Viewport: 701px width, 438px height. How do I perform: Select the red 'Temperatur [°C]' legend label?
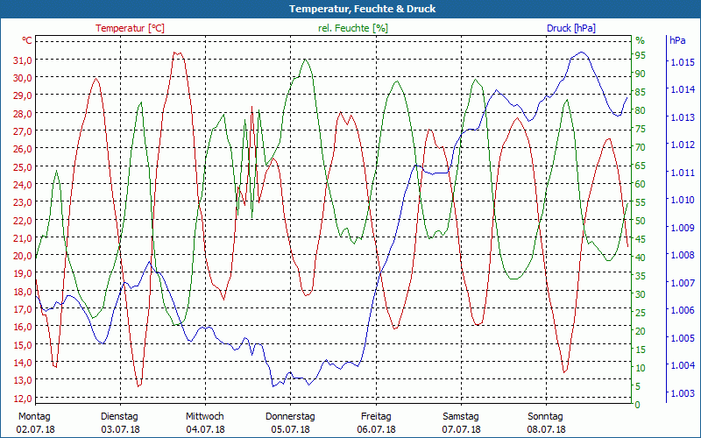click(130, 28)
